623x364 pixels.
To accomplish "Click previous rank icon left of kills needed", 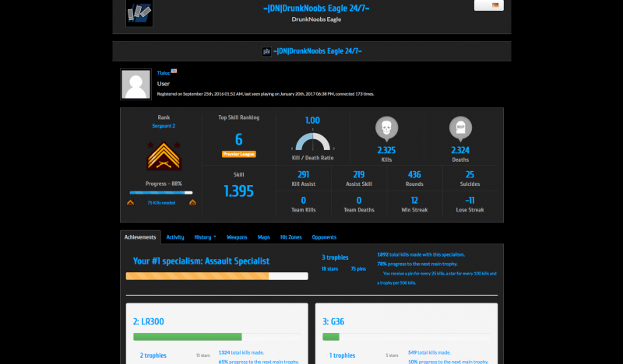I will point(130,202).
